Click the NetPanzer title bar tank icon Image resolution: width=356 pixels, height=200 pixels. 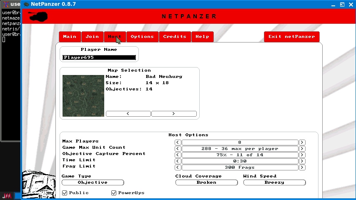pos(27,4)
